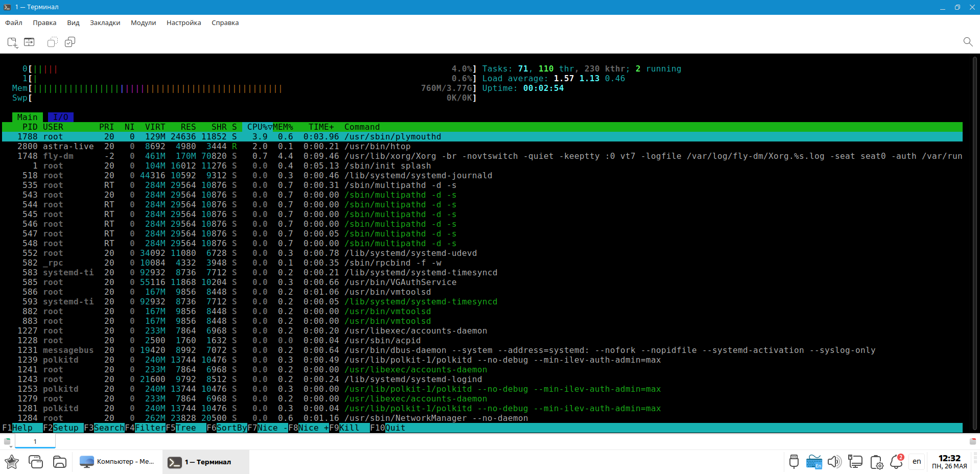Click the new tab icon in the toolbar
Image resolution: width=980 pixels, height=474 pixels.
(12, 42)
